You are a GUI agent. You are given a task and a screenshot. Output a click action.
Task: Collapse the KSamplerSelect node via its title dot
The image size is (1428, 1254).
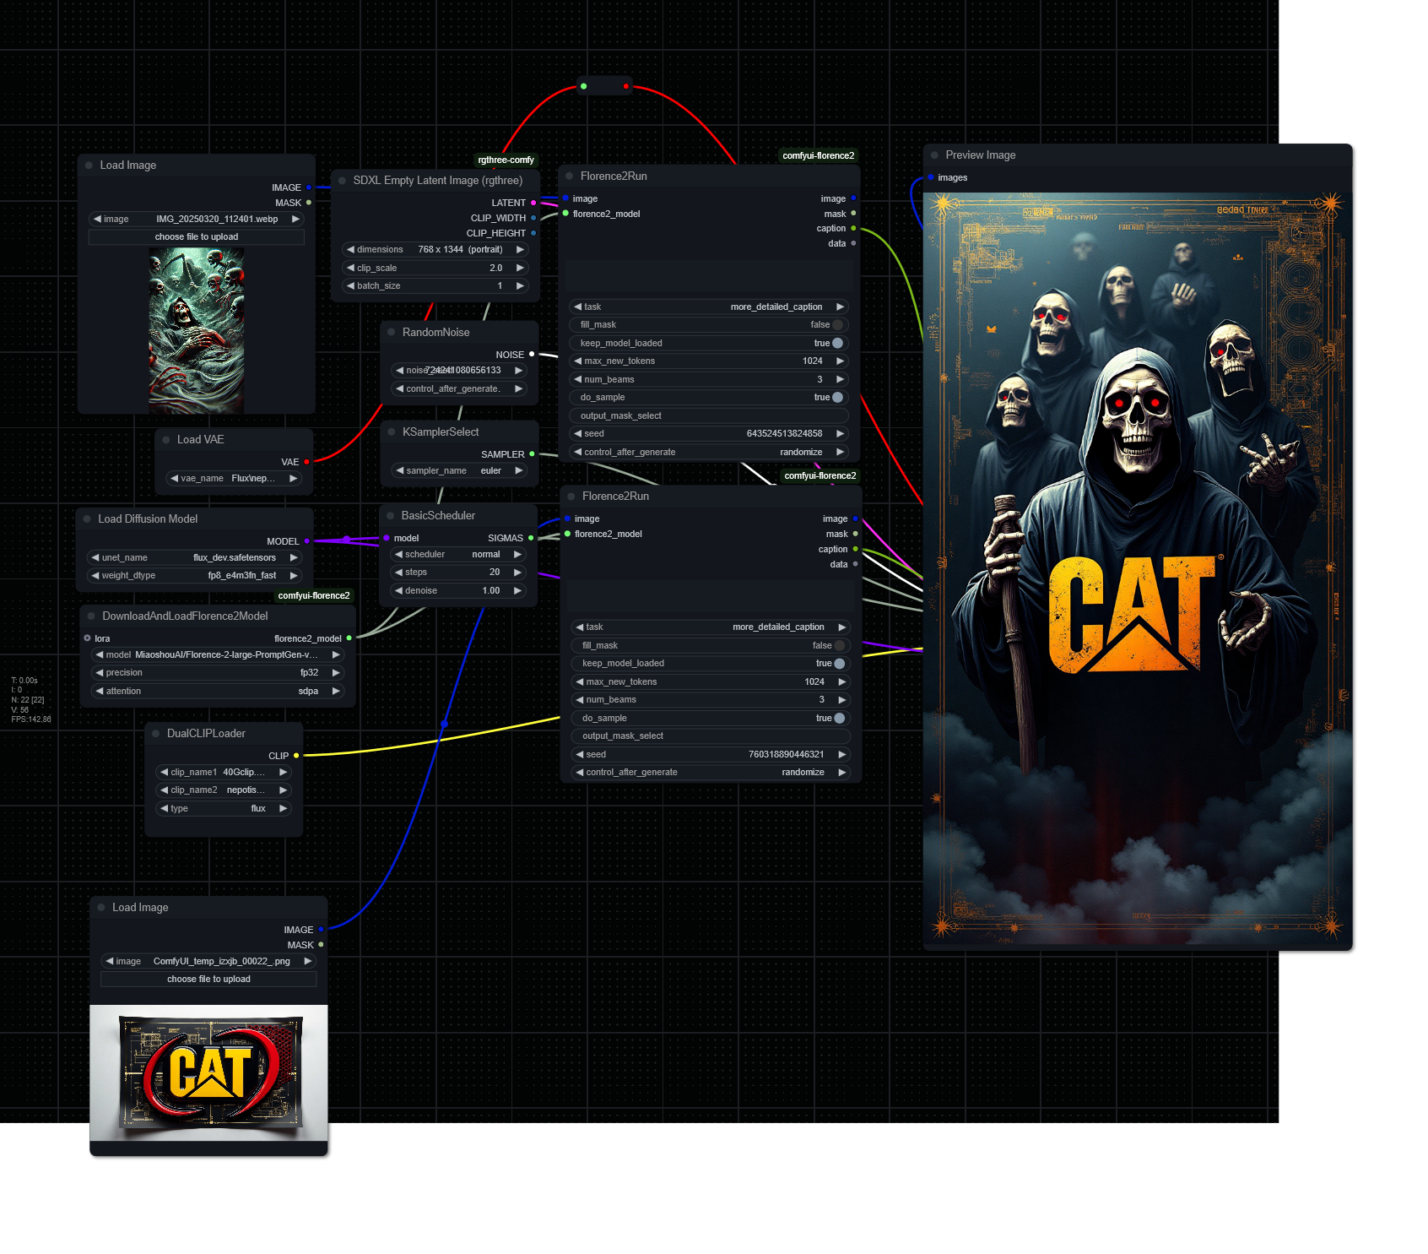click(392, 432)
